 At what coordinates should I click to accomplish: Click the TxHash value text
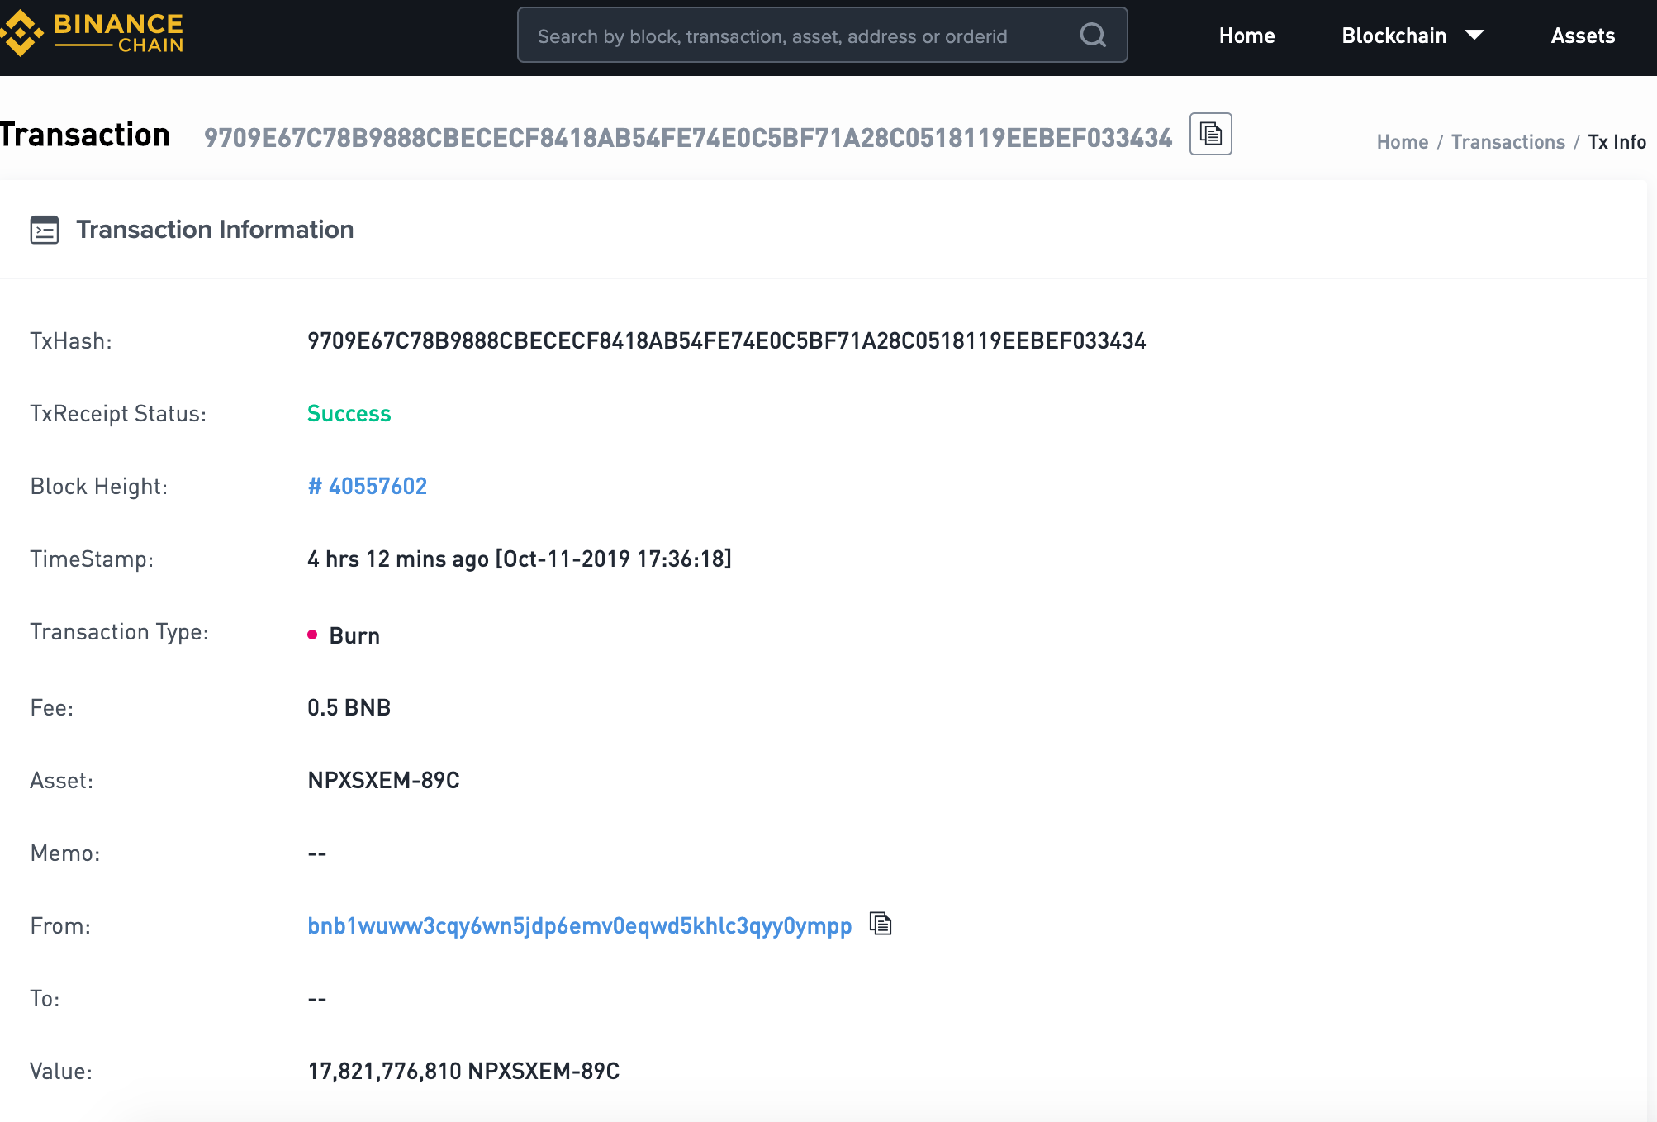click(726, 340)
